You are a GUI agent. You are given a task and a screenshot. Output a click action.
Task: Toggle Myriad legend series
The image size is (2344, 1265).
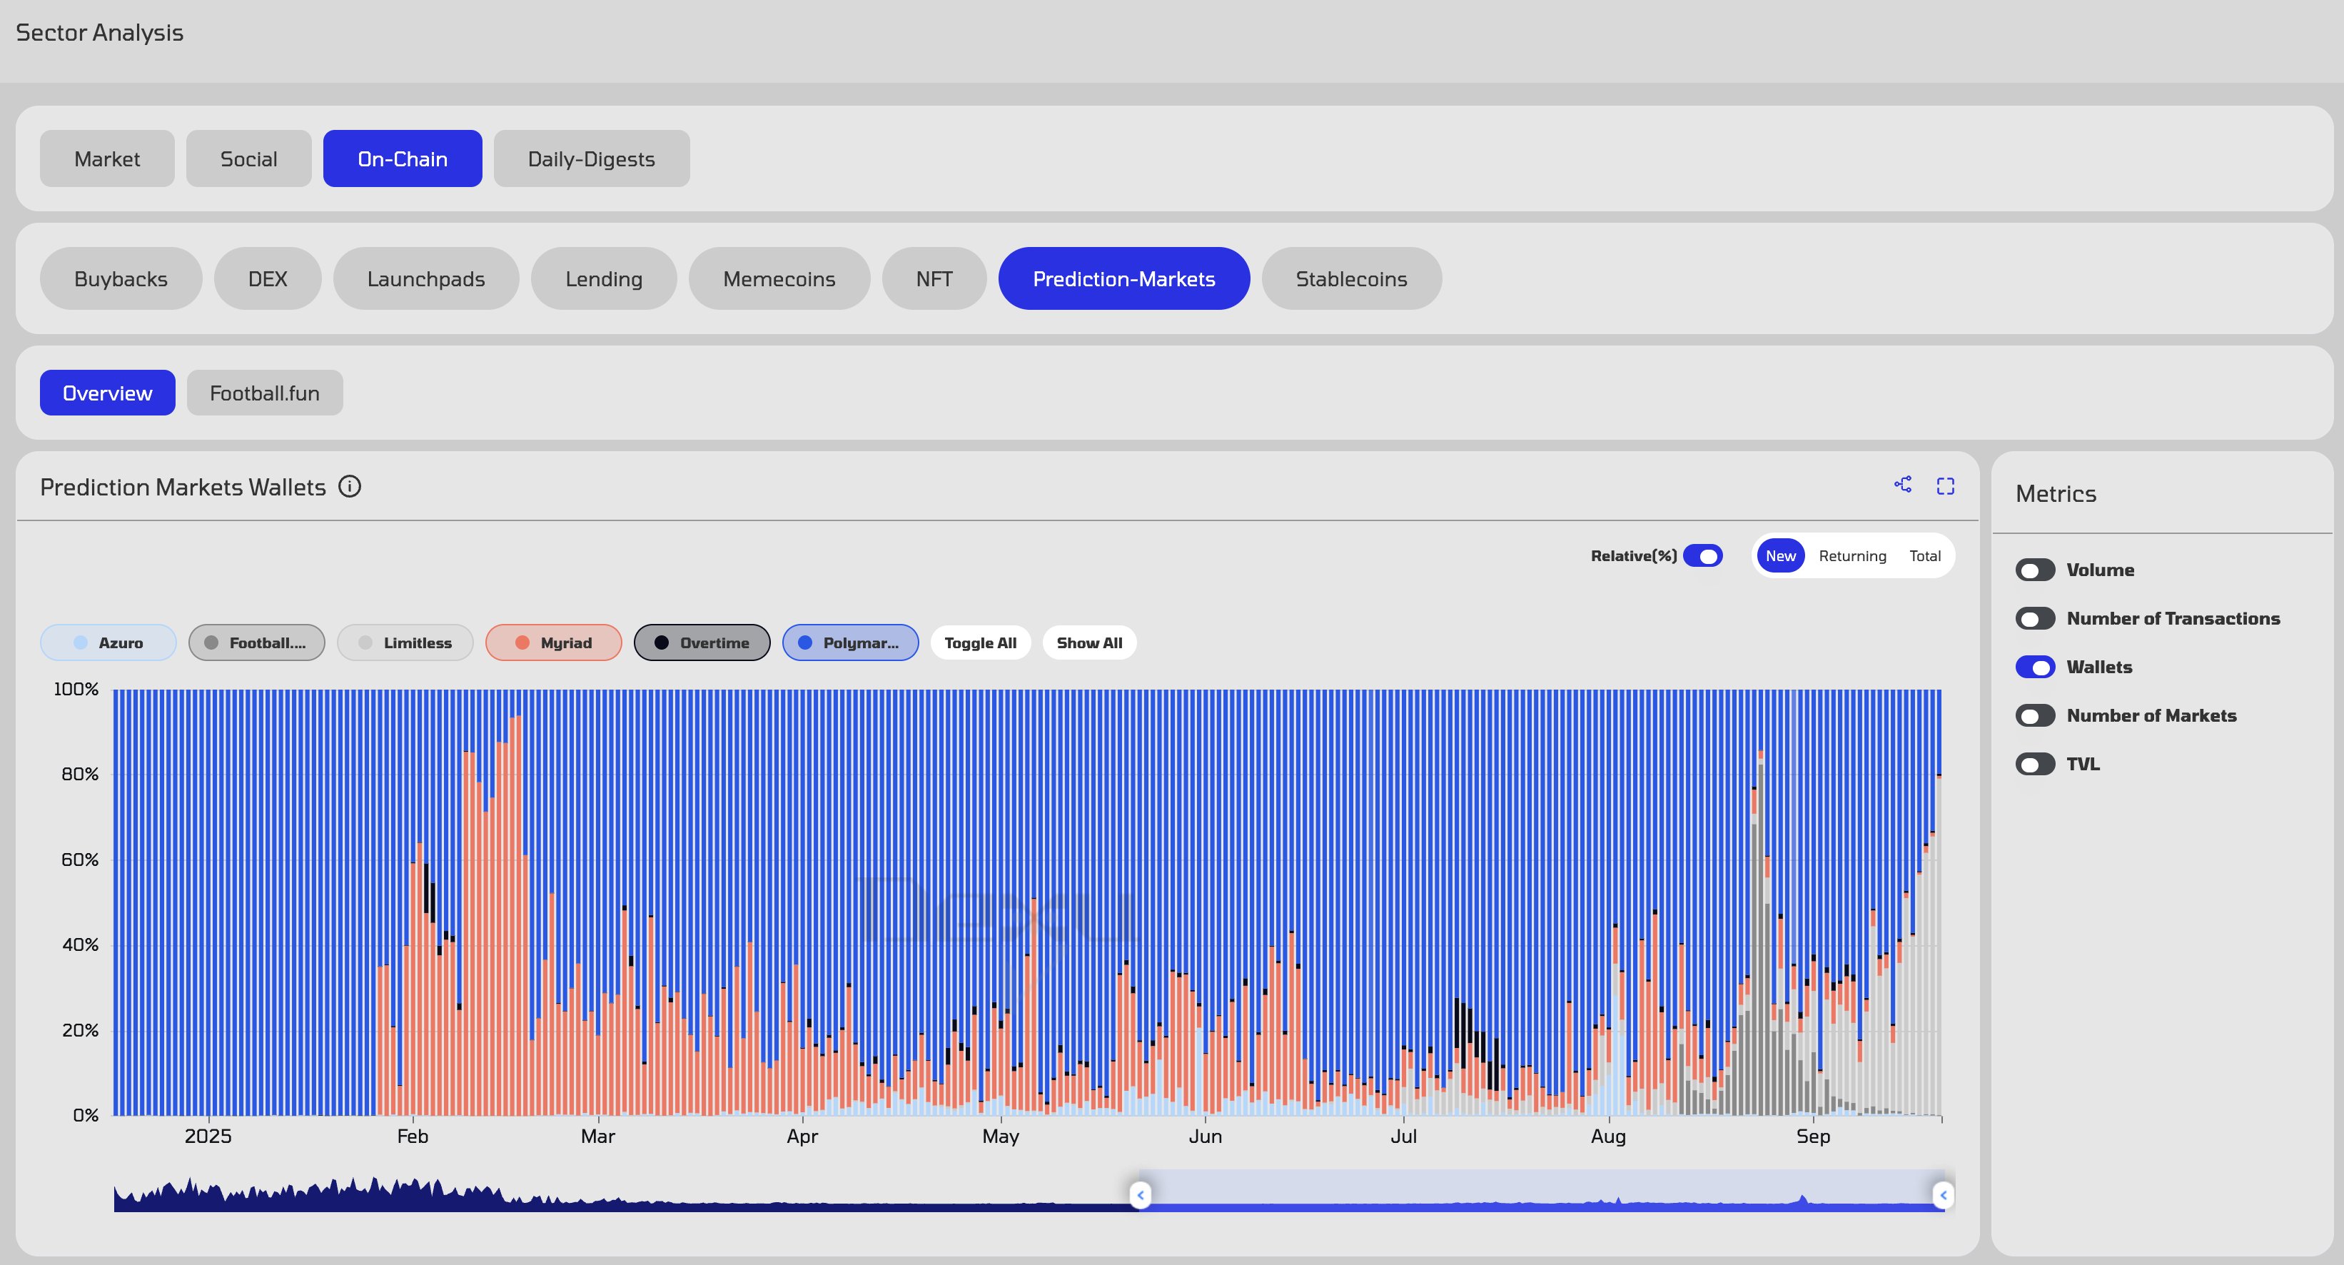[x=553, y=642]
